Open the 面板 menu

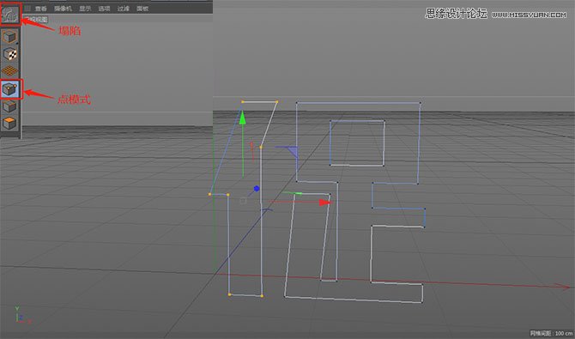tap(142, 9)
